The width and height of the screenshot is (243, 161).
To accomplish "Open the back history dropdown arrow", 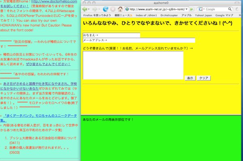I will point(89,9).
